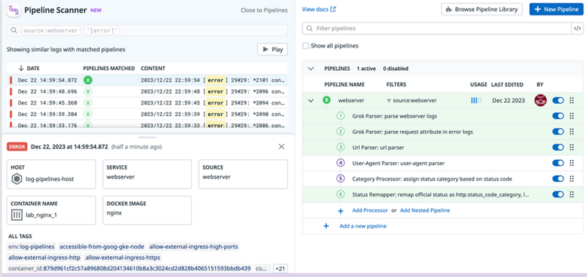Click the PIPELINES MATCHED column header
This screenshot has width=587, height=277.
[108, 69]
